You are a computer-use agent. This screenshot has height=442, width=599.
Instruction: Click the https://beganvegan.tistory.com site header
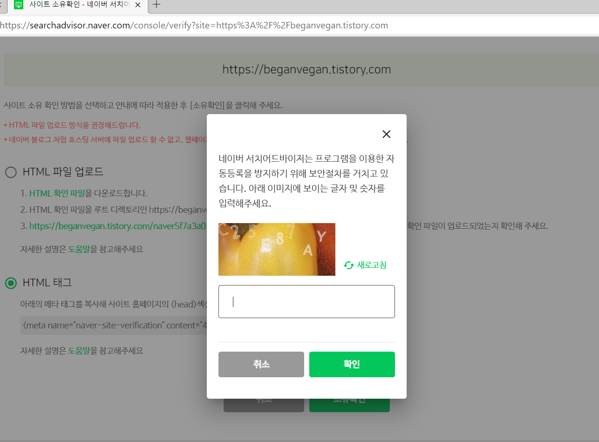tap(306, 69)
